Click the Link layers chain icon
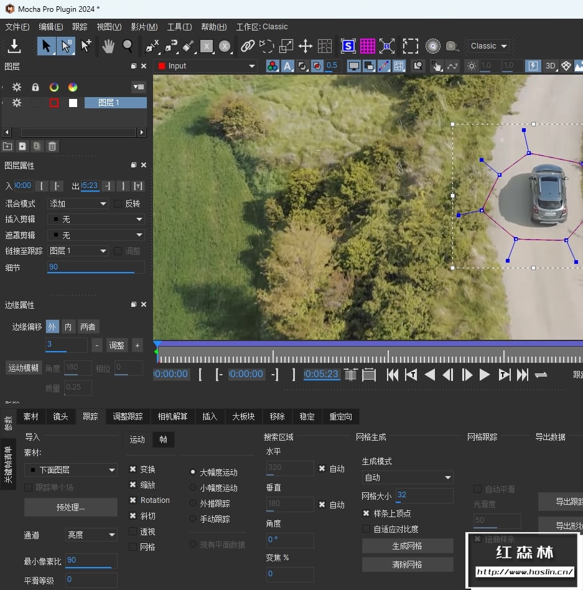 click(x=248, y=45)
